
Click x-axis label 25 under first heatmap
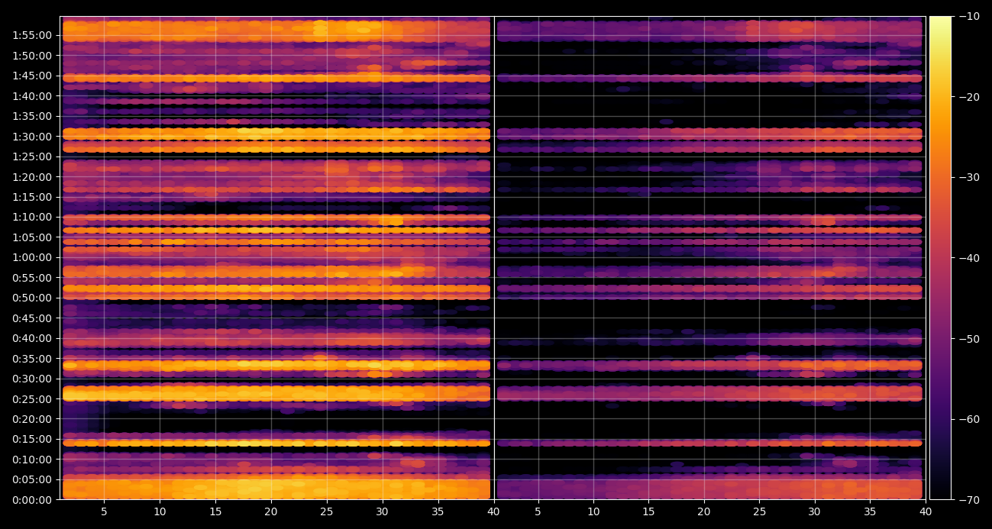pyautogui.click(x=327, y=511)
